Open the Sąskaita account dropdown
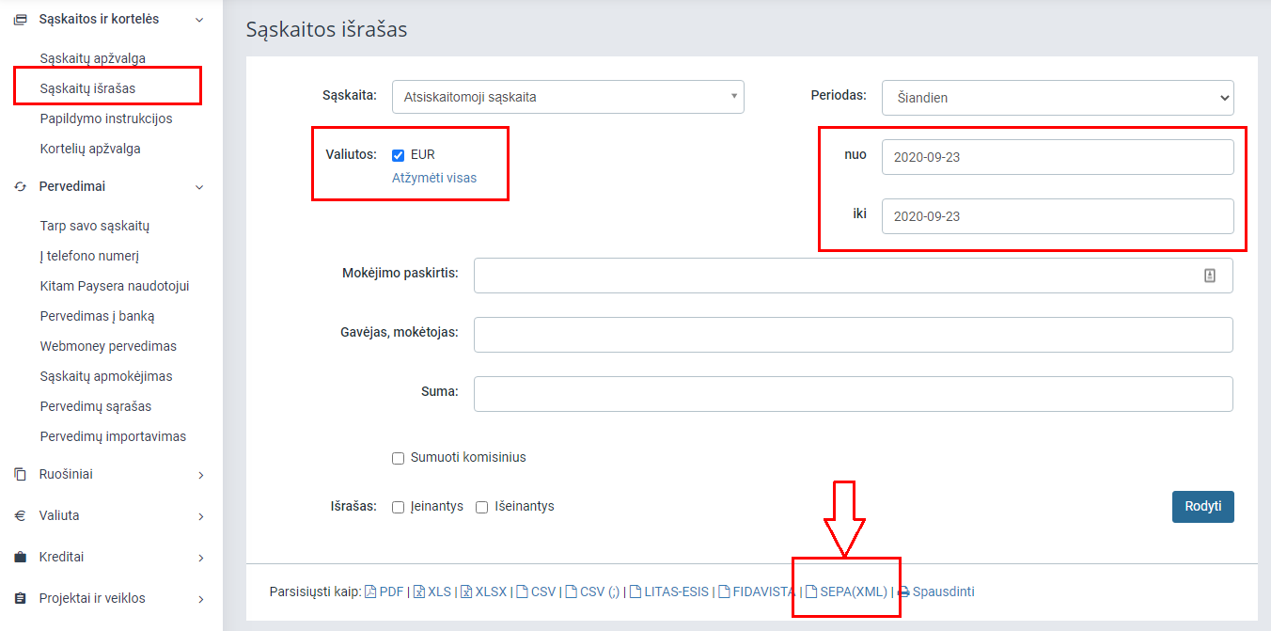The width and height of the screenshot is (1271, 631). (567, 97)
